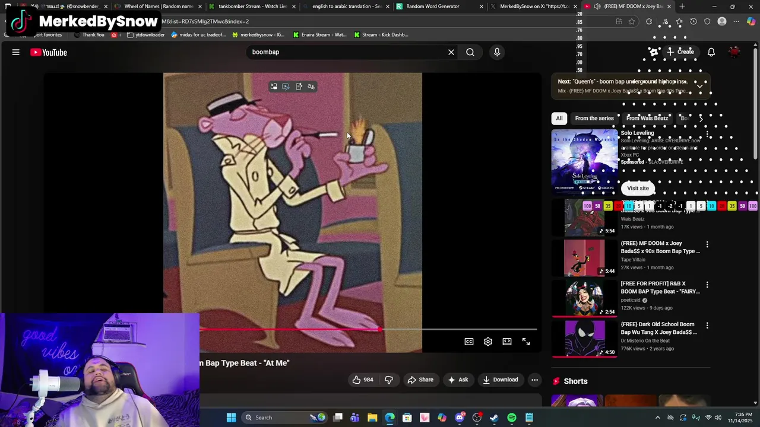Click the Visit site ad button
This screenshot has width=760, height=427.
[x=638, y=188]
